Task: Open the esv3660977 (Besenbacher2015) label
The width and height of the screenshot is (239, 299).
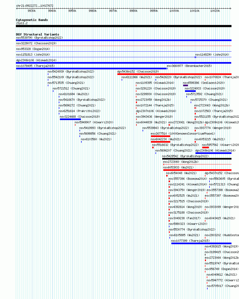Action: [189, 66]
